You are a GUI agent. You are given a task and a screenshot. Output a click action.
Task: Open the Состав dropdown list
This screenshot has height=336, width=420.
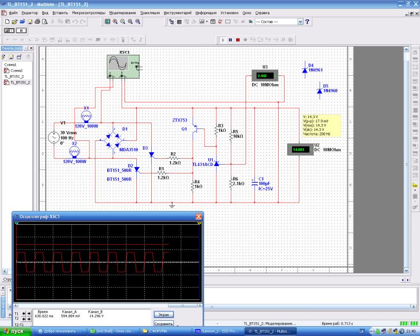(300, 22)
